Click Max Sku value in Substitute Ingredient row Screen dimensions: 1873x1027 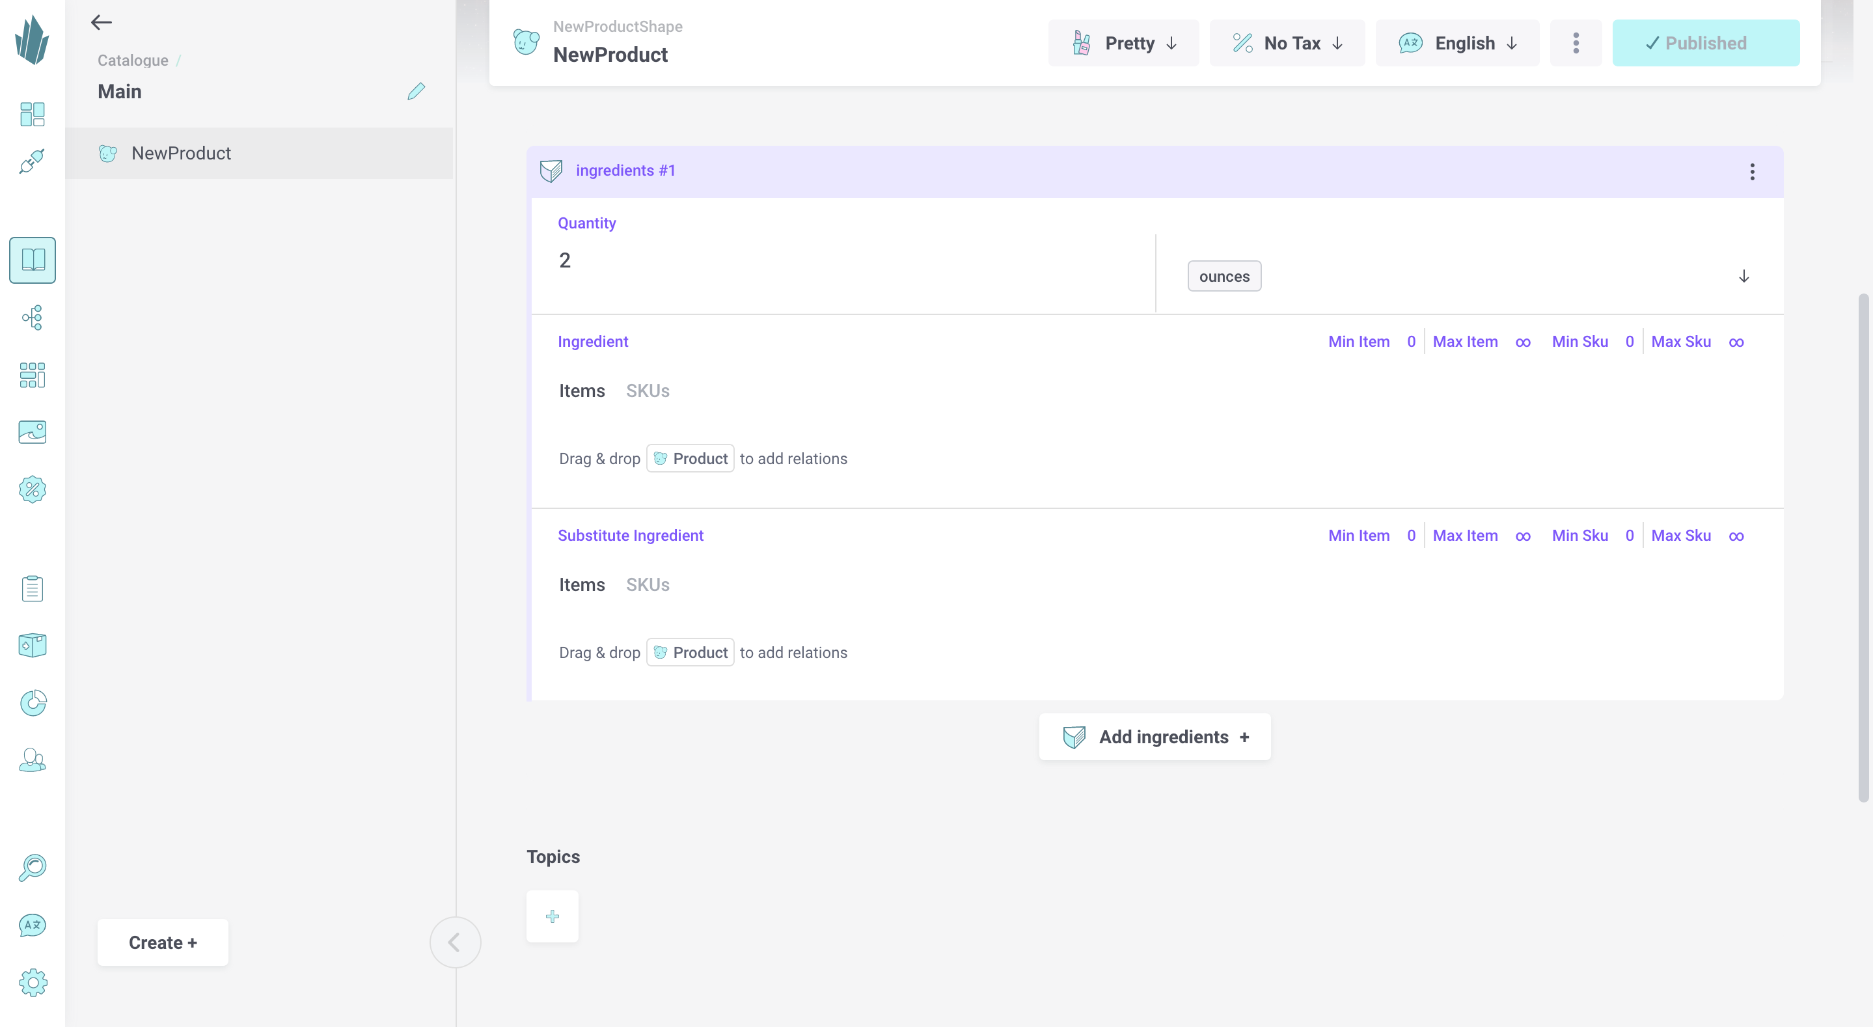(1736, 536)
